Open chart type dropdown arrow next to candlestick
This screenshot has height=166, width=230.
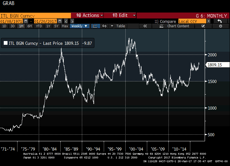112,26
